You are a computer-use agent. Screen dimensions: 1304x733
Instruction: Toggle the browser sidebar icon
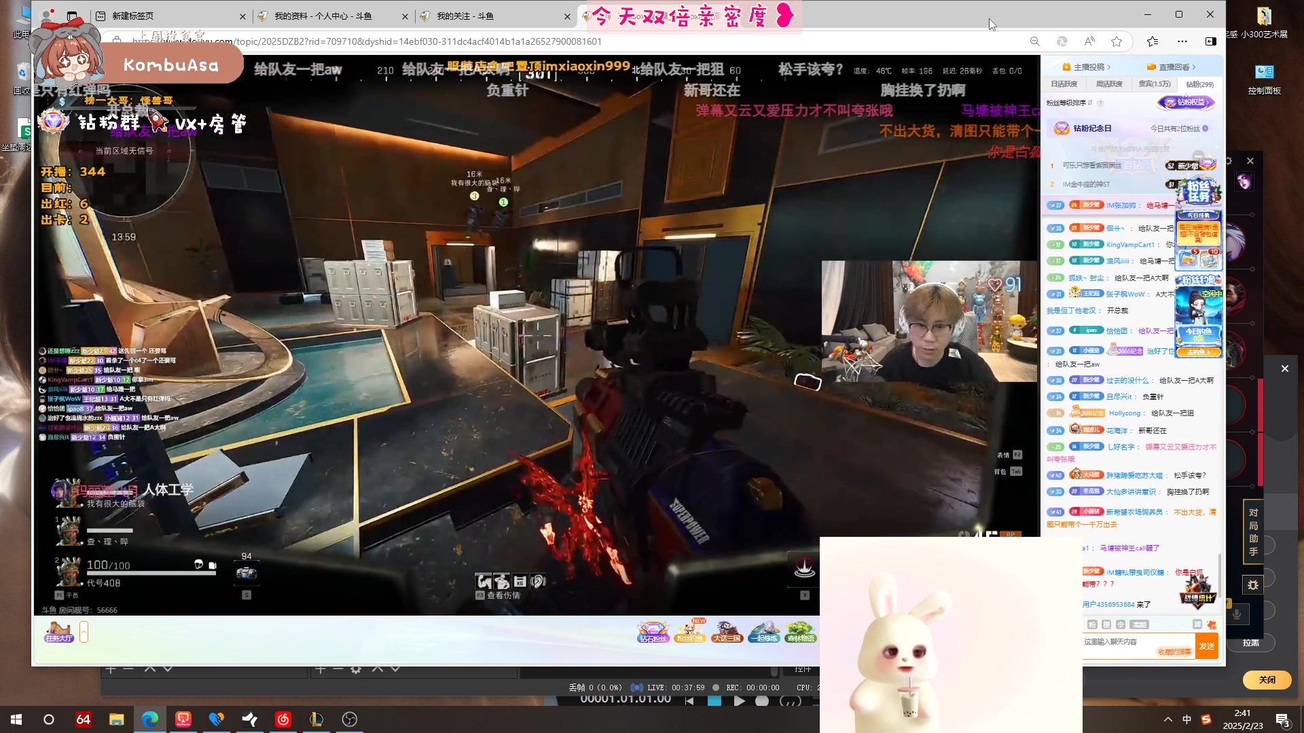coord(1210,41)
